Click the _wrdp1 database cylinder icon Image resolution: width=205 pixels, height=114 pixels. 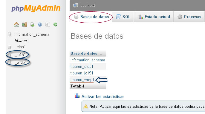pos(10,62)
